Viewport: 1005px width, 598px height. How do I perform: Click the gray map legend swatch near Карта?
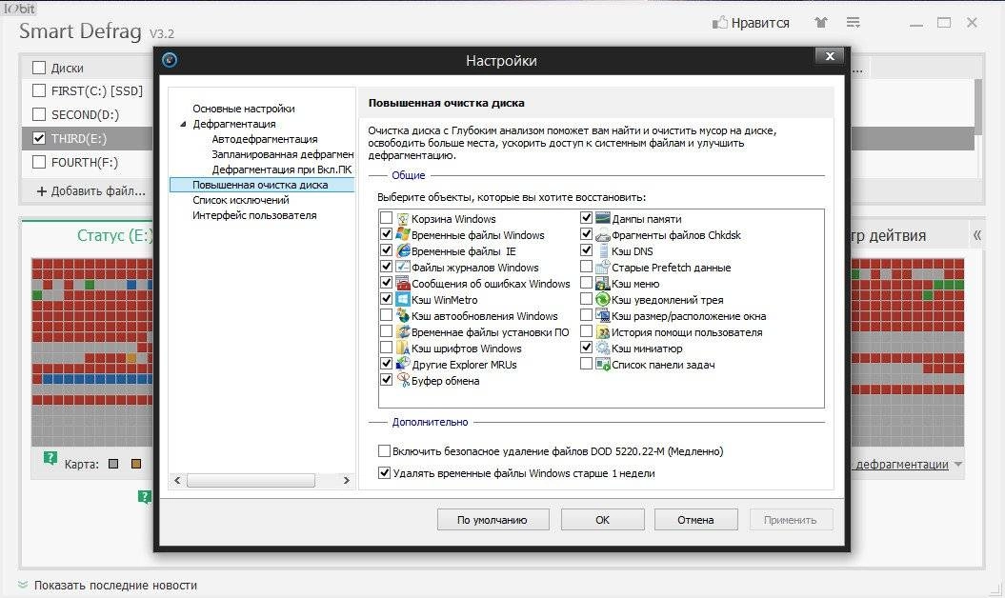(113, 464)
